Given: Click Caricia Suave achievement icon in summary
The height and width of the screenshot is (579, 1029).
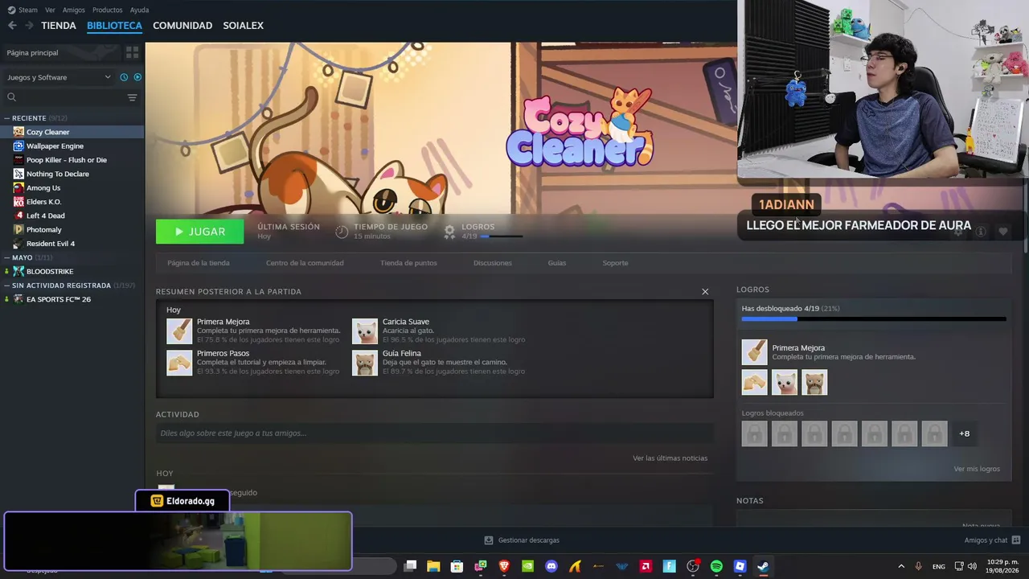Looking at the screenshot, I should [x=365, y=331].
